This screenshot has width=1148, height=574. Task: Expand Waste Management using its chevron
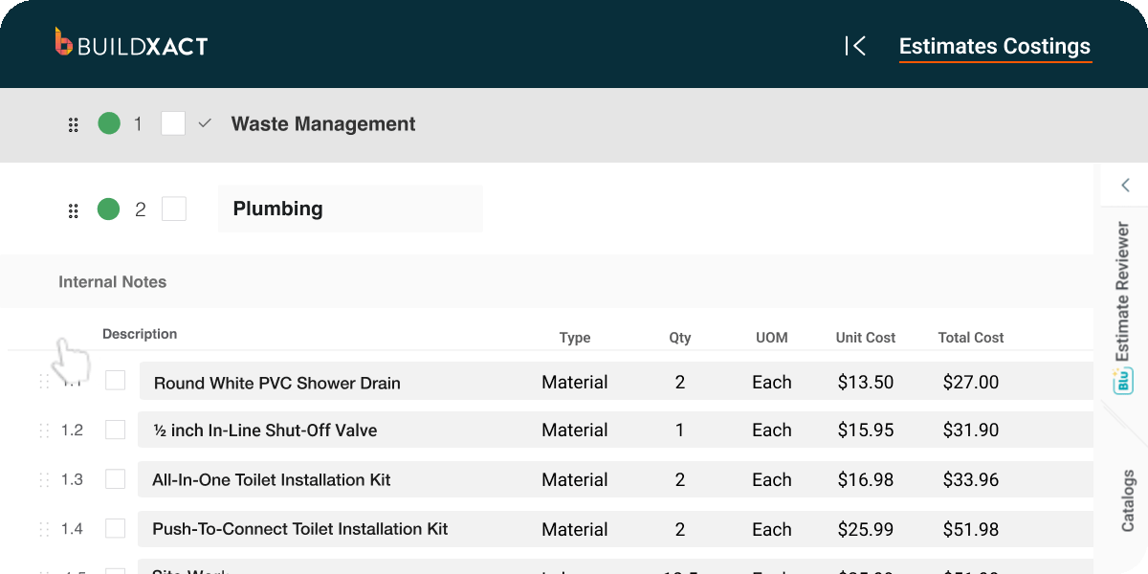[204, 123]
